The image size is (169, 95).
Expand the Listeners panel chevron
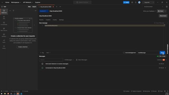(x=166, y=60)
